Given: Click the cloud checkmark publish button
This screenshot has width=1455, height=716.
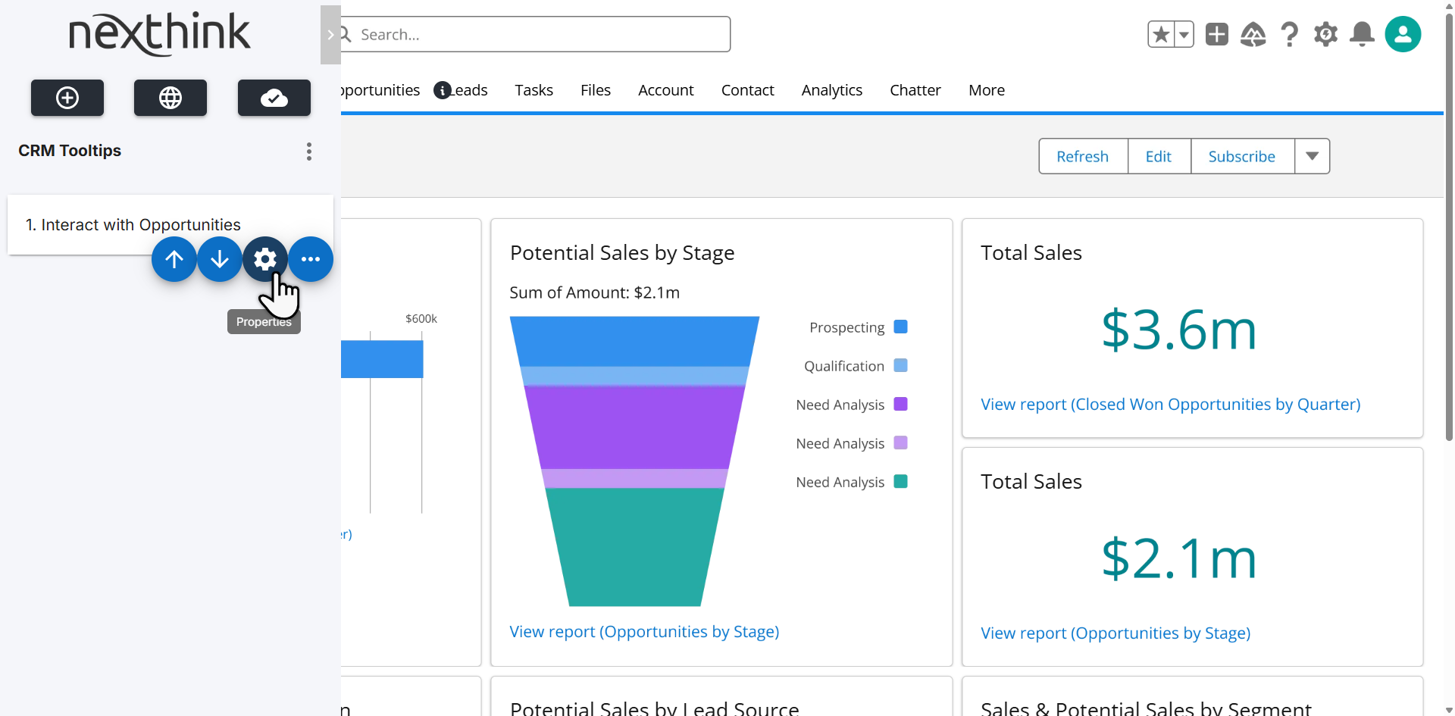Looking at the screenshot, I should pos(274,98).
